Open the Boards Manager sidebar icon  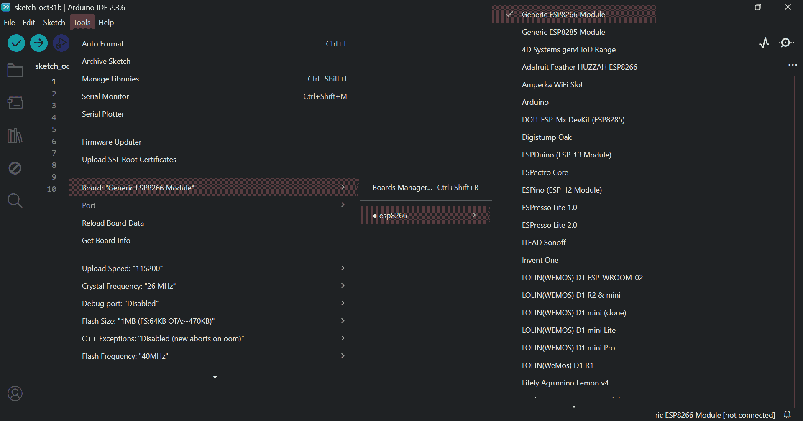(x=15, y=103)
